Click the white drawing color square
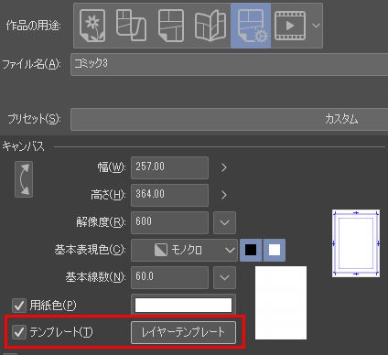 (275, 250)
